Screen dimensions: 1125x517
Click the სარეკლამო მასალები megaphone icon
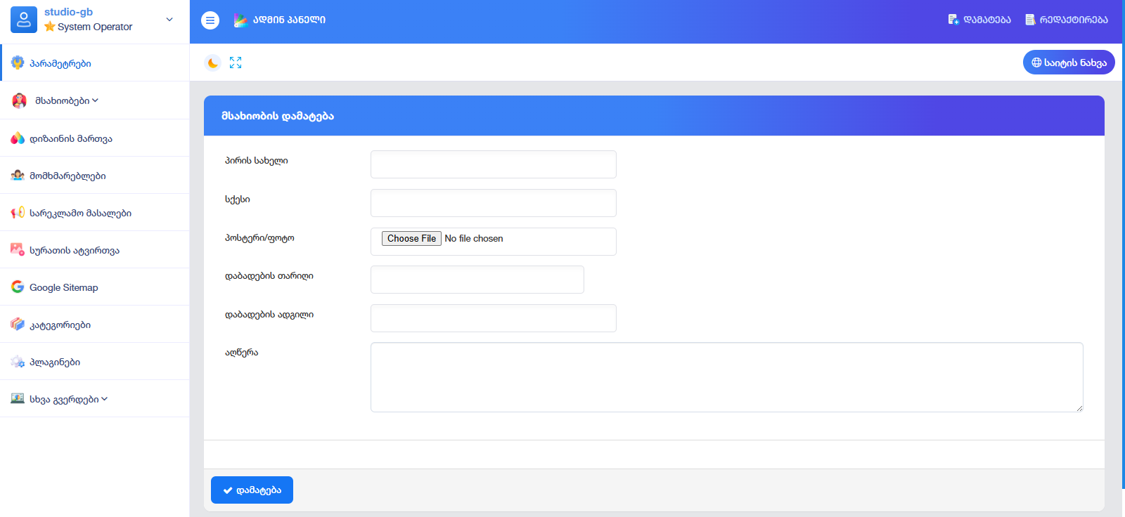(18, 213)
